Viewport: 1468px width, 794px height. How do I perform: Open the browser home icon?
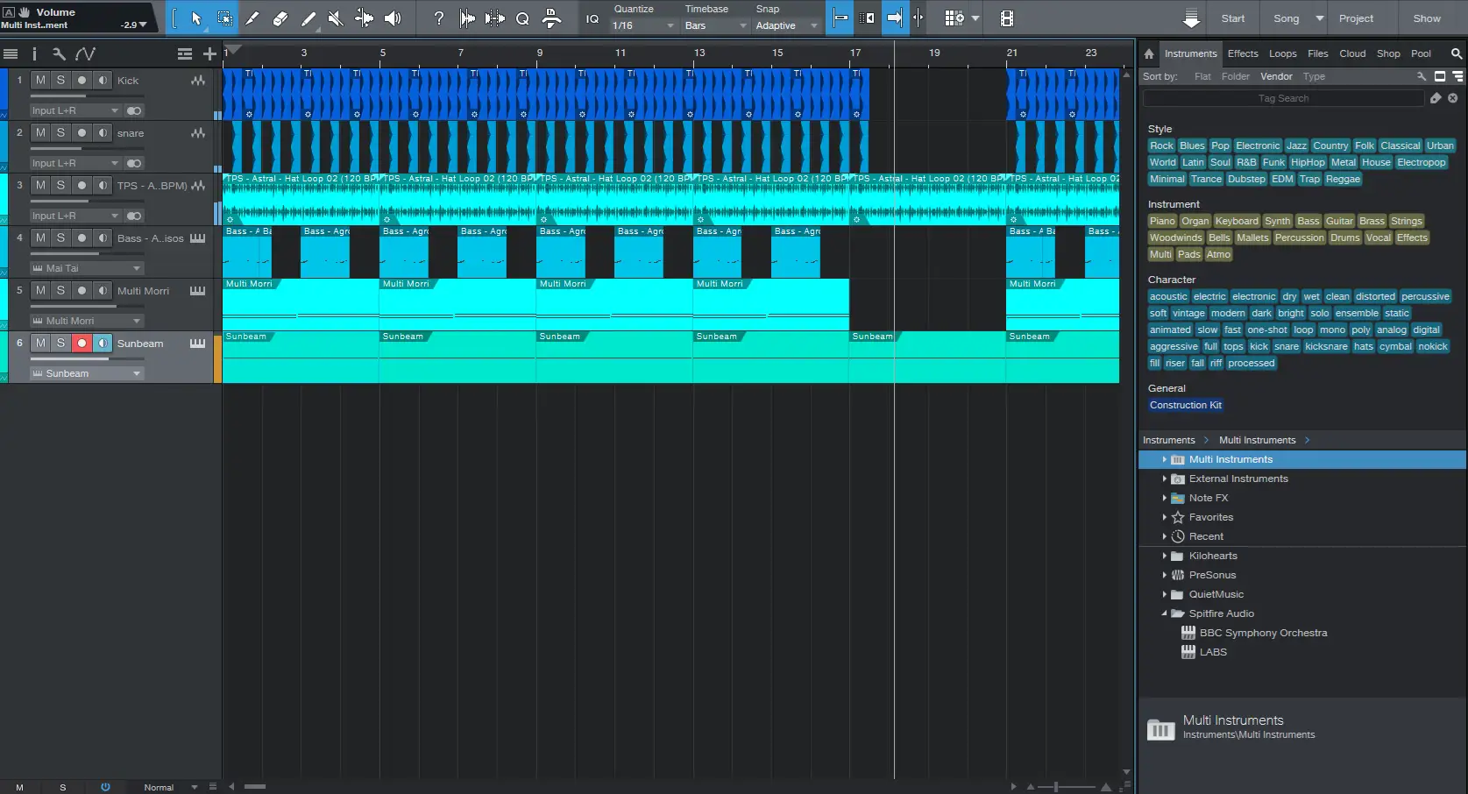pyautogui.click(x=1149, y=53)
